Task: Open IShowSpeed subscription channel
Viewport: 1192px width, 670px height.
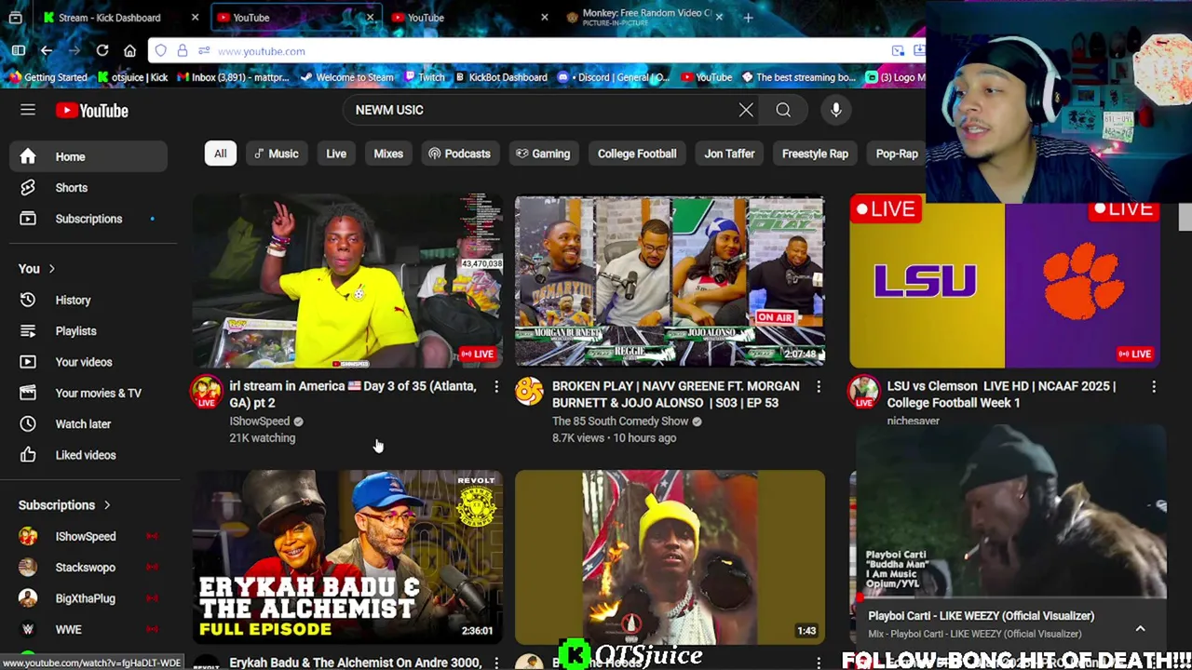Action: 88,536
